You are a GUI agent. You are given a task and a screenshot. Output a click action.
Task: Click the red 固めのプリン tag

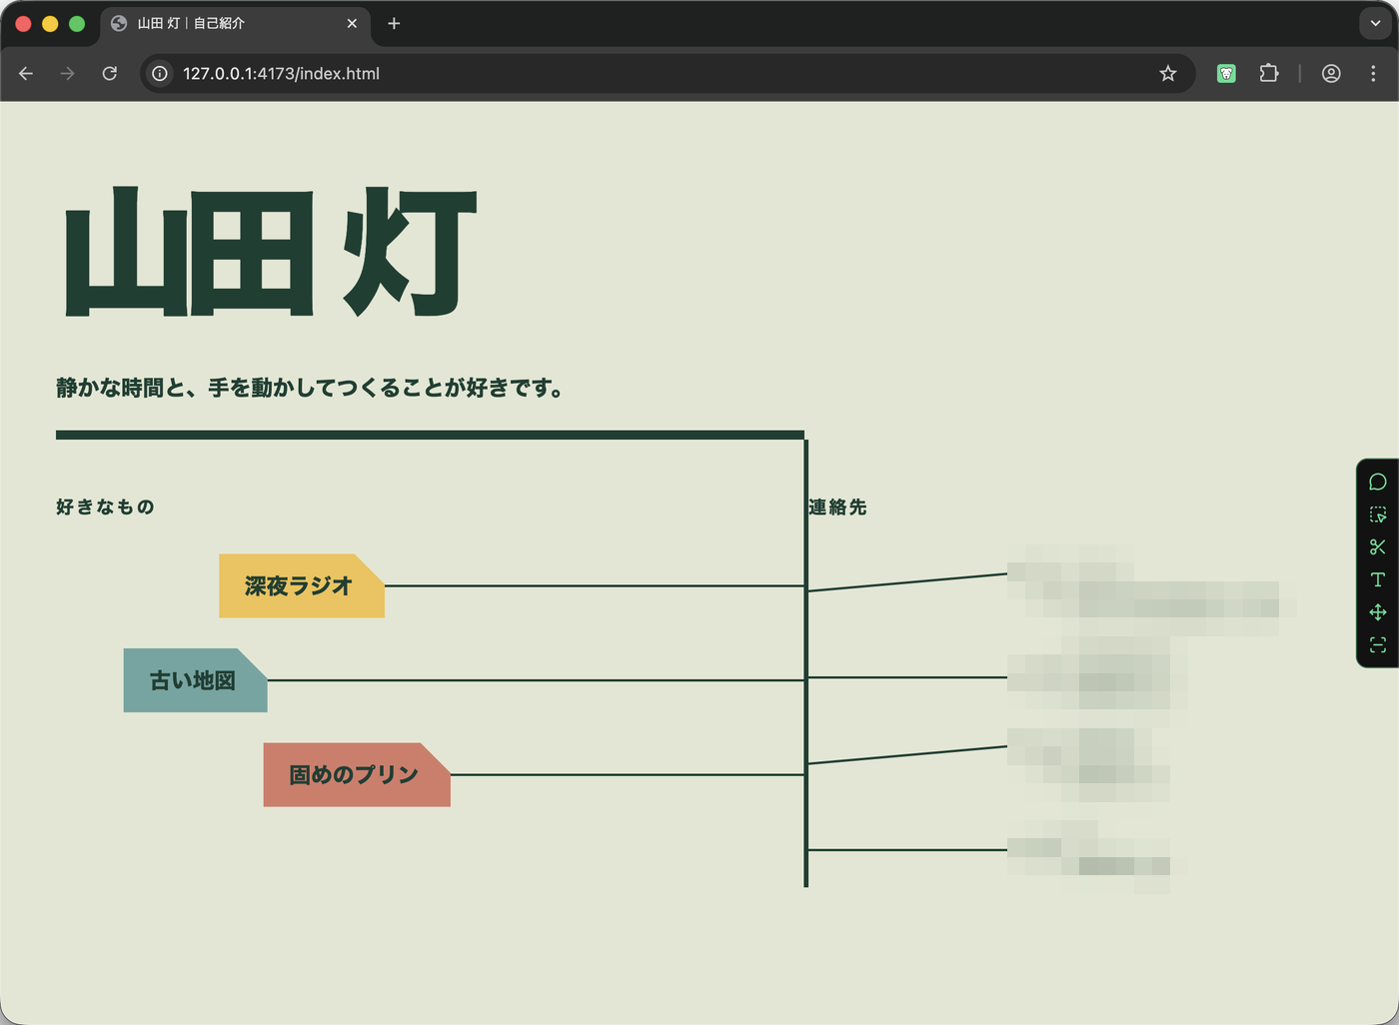(357, 774)
